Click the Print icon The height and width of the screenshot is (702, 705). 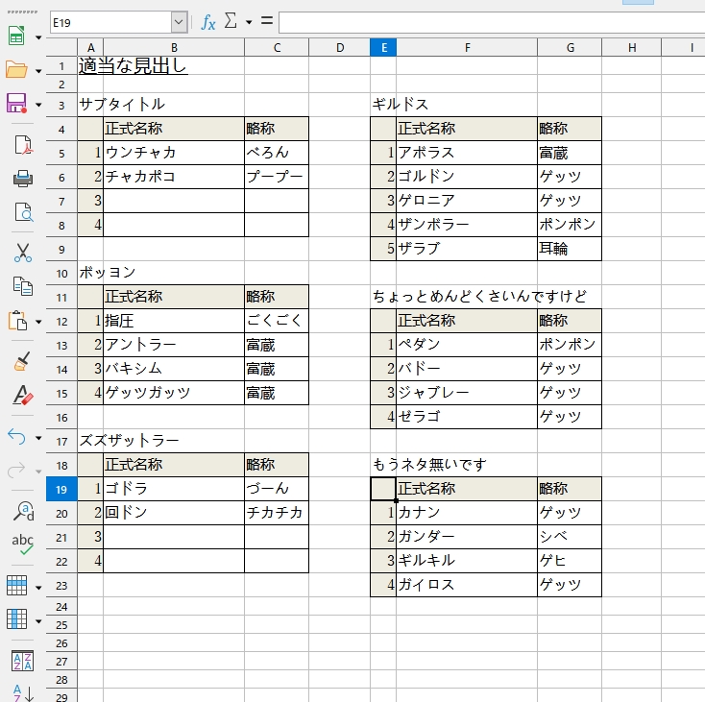(21, 179)
